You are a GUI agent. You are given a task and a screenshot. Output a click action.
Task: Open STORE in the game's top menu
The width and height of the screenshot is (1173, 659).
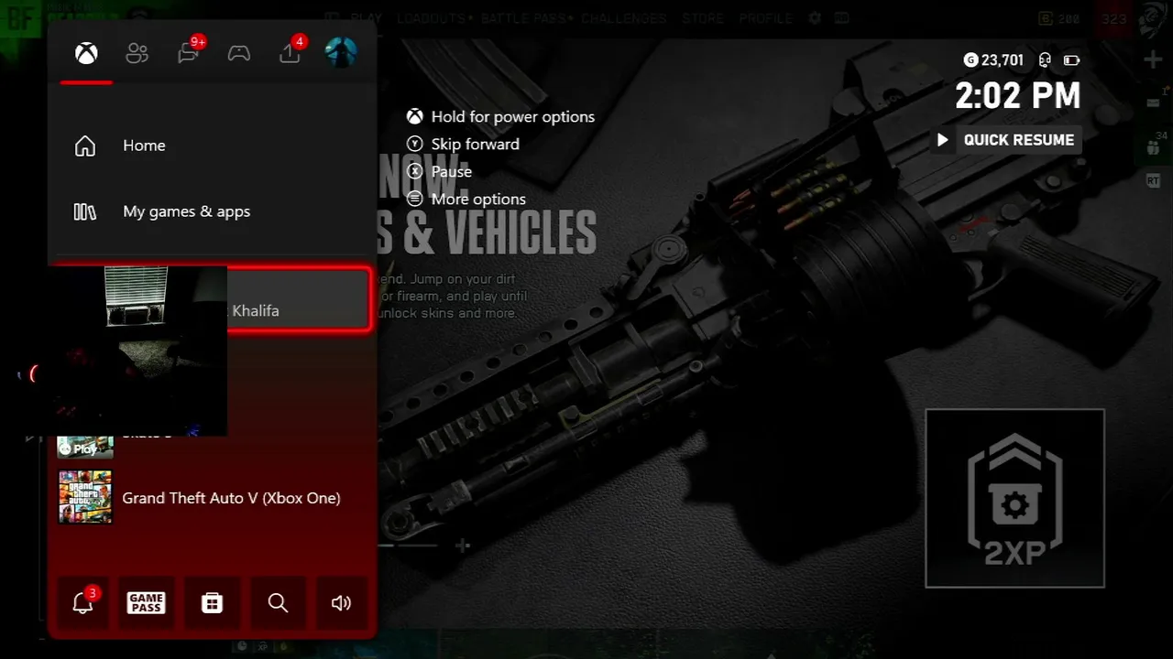pos(703,17)
